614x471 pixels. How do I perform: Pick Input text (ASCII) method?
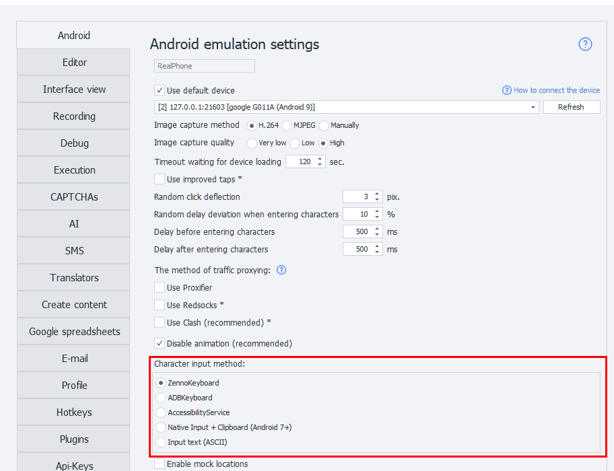coord(161,443)
